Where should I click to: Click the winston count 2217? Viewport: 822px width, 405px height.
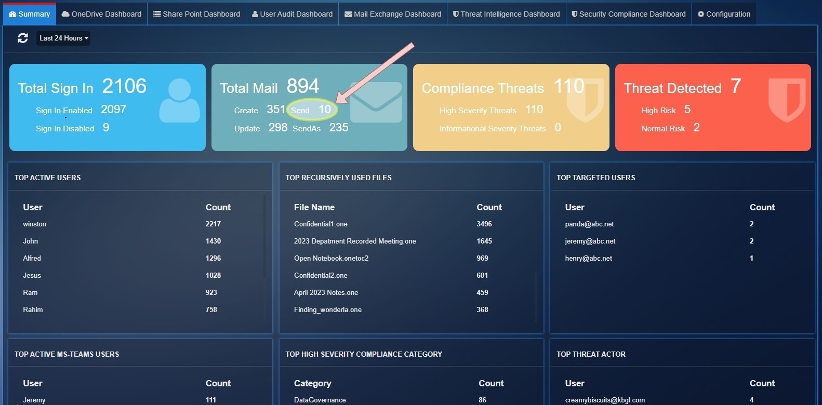213,224
